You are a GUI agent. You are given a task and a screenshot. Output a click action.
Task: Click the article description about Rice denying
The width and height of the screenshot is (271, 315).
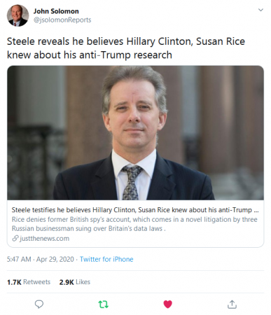coord(134,224)
